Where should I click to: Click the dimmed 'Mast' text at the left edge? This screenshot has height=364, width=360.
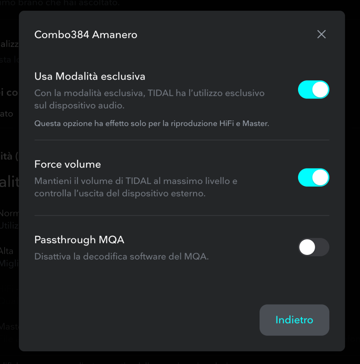pos(9,327)
